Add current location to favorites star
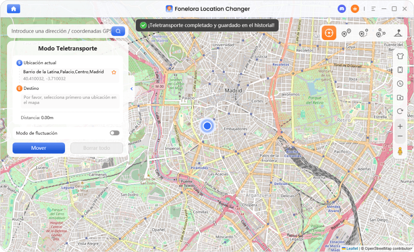Viewport: 414px width, 252px height. click(114, 72)
